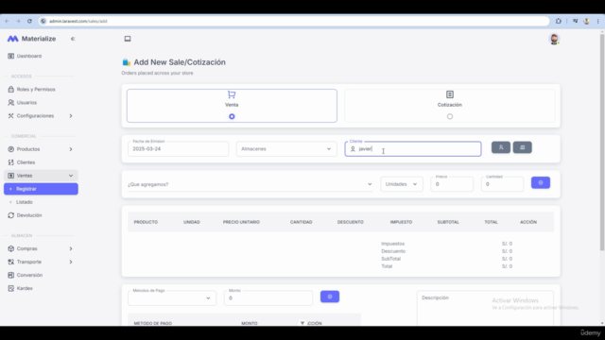This screenshot has height=340, width=605.
Task: Click the blue add-product button
Action: pyautogui.click(x=541, y=182)
